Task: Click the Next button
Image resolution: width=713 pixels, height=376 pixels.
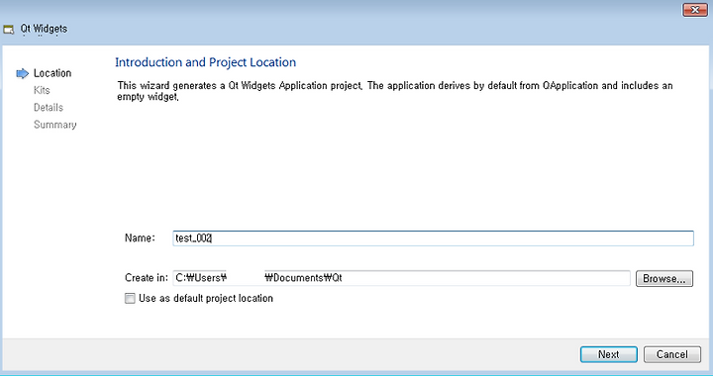Action: pyautogui.click(x=608, y=354)
